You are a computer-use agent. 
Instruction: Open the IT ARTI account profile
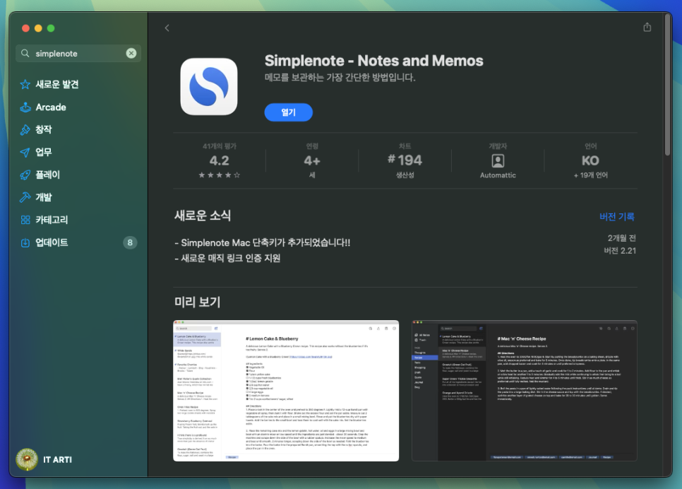click(x=44, y=459)
